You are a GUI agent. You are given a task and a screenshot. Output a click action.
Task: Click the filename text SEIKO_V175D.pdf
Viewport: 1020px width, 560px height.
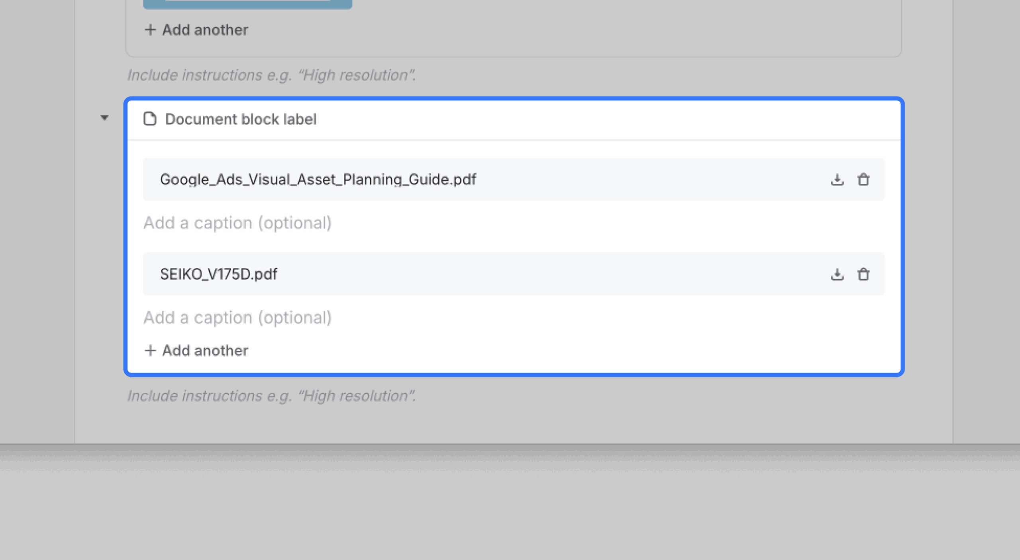[x=218, y=274]
